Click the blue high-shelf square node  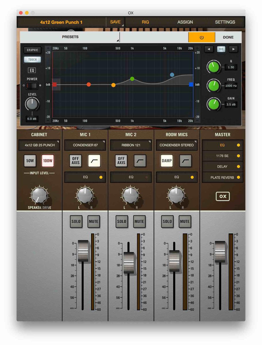(191, 84)
